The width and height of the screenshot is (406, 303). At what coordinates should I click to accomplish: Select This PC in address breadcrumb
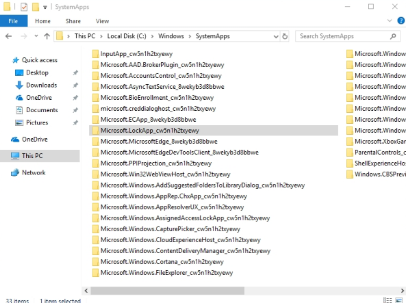85,36
